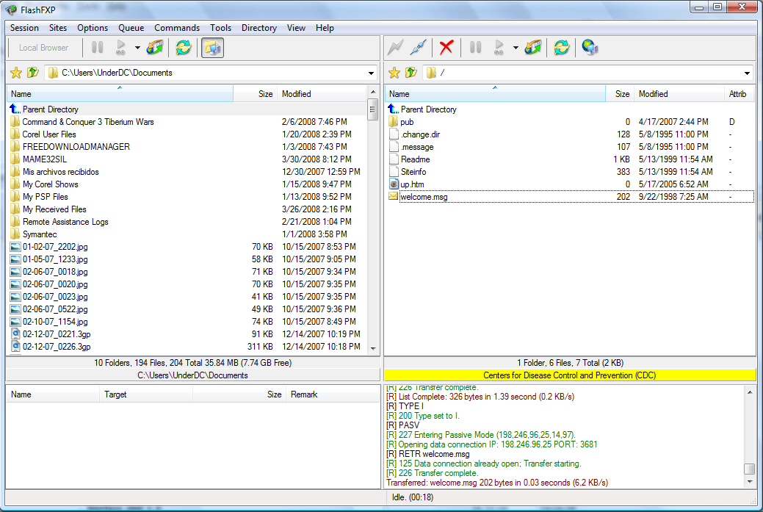This screenshot has height=512, width=763.
Task: Pause the remote transfer queue
Action: pos(474,46)
